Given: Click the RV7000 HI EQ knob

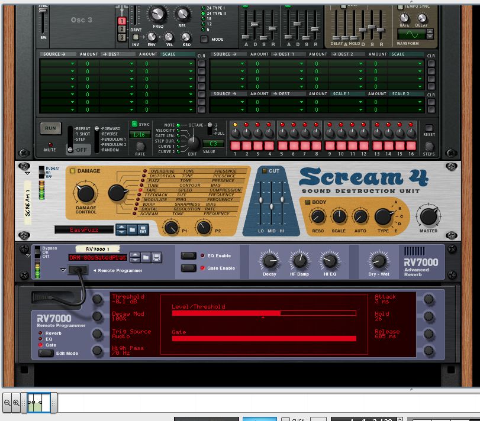Looking at the screenshot, I should point(330,261).
